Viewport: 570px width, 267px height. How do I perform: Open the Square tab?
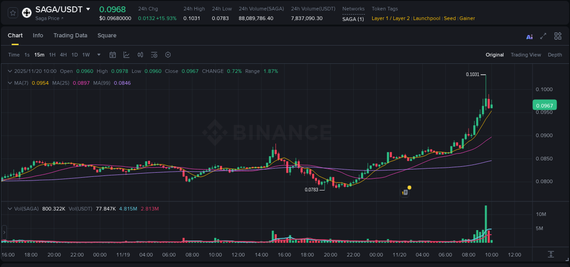pyautogui.click(x=107, y=36)
